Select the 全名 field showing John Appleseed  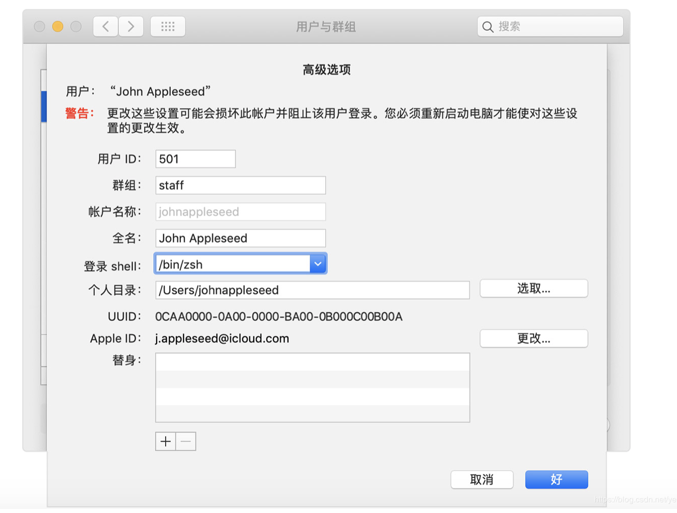240,238
